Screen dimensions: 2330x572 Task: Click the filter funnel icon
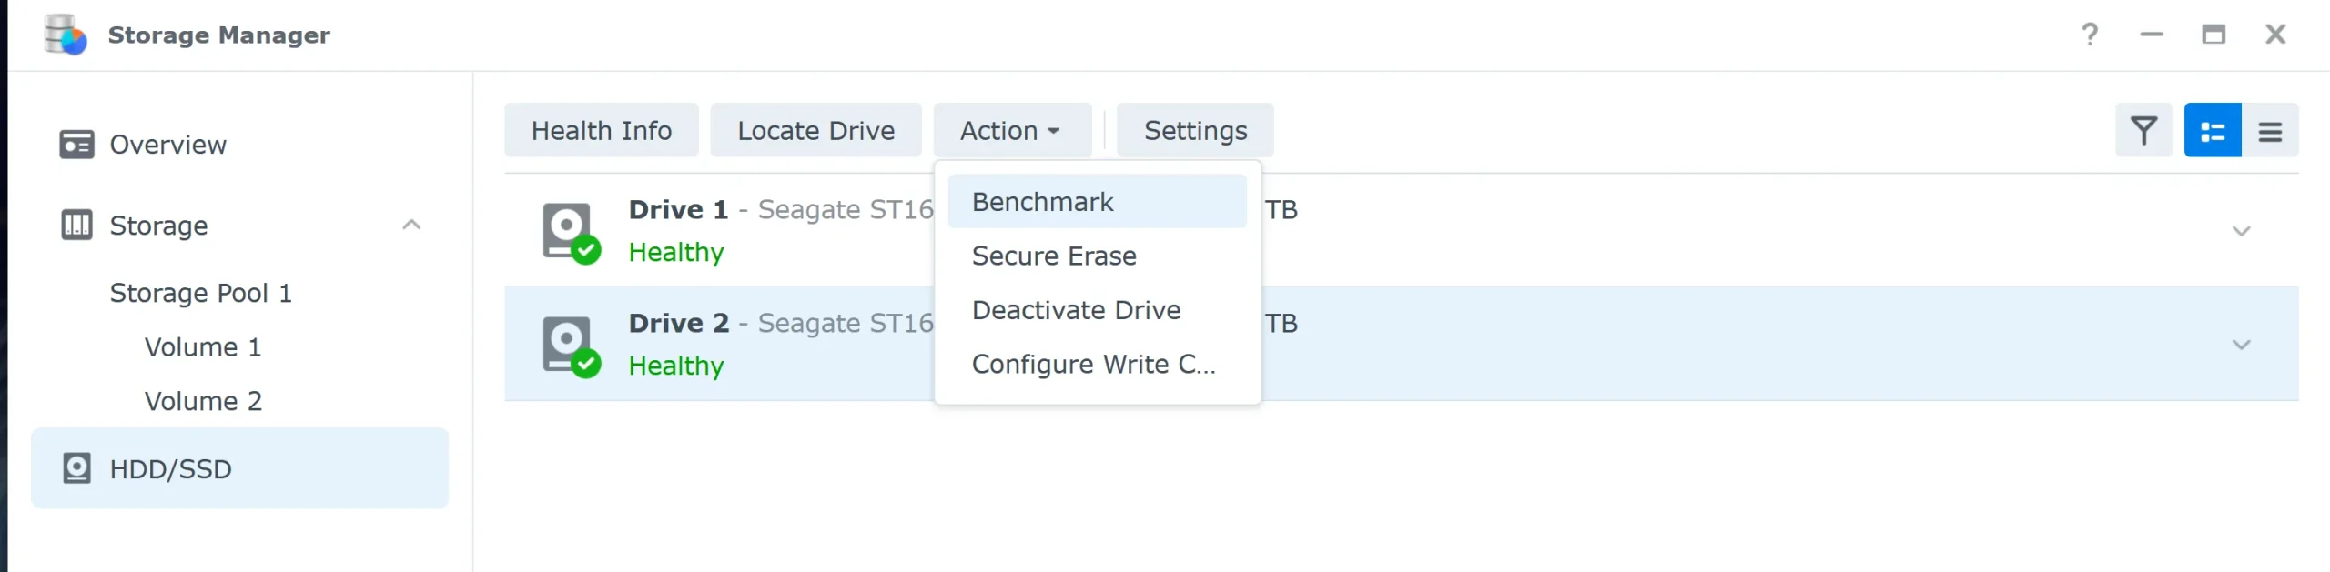(2143, 131)
